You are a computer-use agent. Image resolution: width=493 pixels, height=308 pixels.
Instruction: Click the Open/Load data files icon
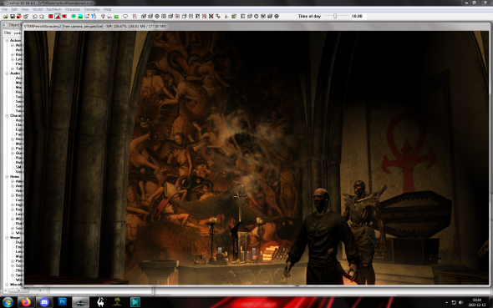[x=6, y=17]
